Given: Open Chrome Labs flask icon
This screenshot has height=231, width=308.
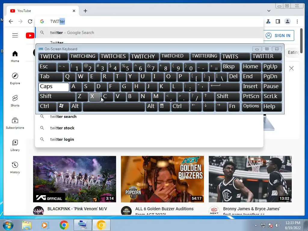Looking at the screenshot, I should pyautogui.click(x=268, y=21).
